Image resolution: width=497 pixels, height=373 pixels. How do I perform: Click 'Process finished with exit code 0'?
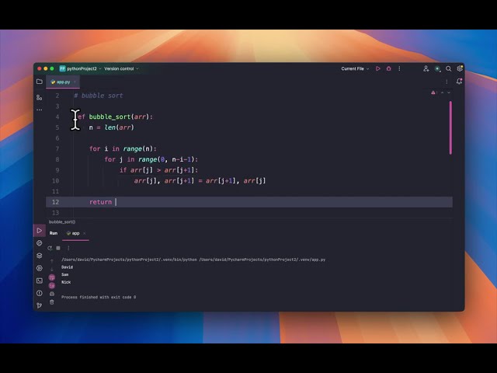point(99,297)
